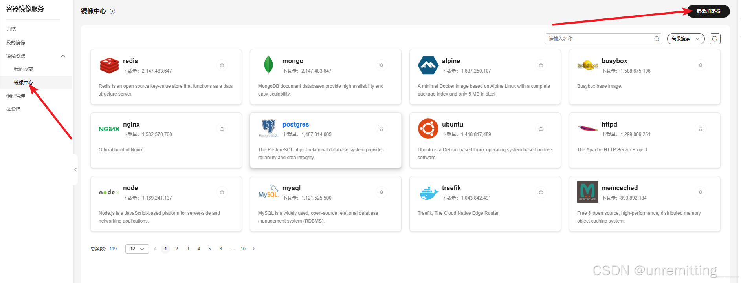Open the traefik image title
Viewport: 741px width, 283px height.
(451, 188)
